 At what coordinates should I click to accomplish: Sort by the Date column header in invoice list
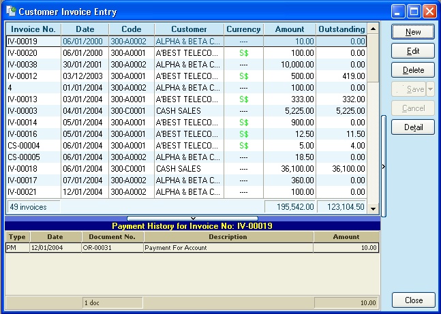click(85, 29)
